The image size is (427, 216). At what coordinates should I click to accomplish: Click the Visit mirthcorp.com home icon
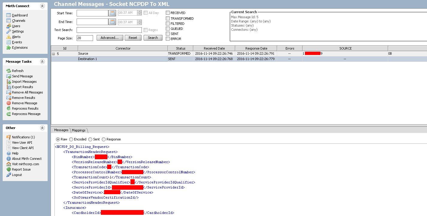pos(9,164)
